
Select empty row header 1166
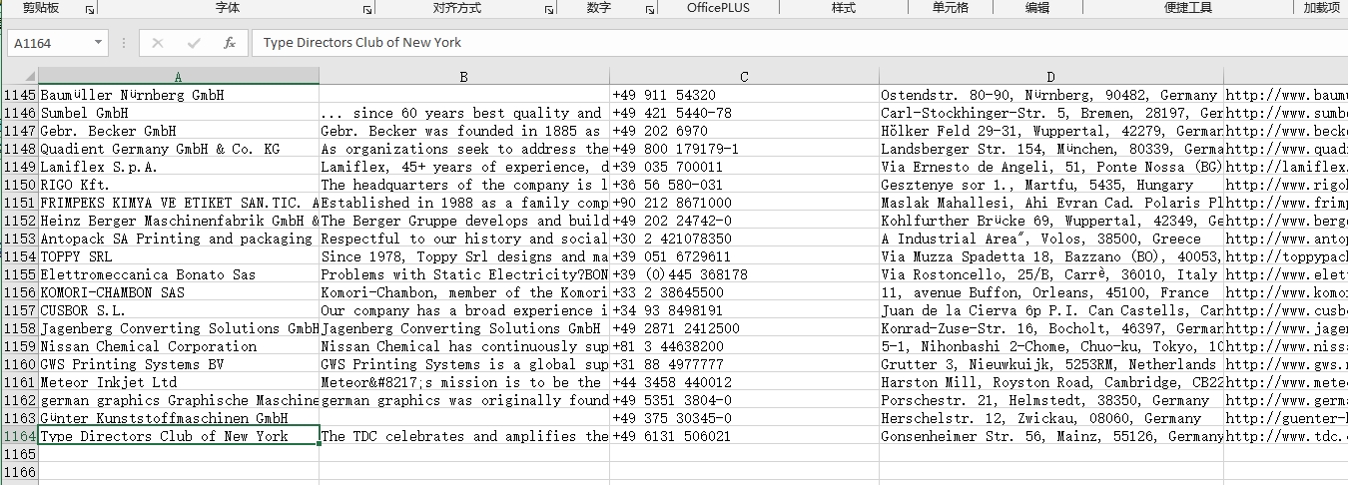pyautogui.click(x=19, y=472)
